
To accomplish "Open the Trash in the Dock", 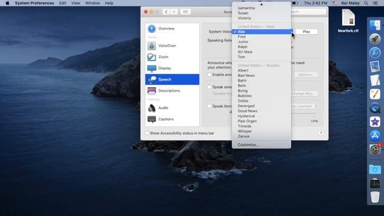I will (x=375, y=197).
